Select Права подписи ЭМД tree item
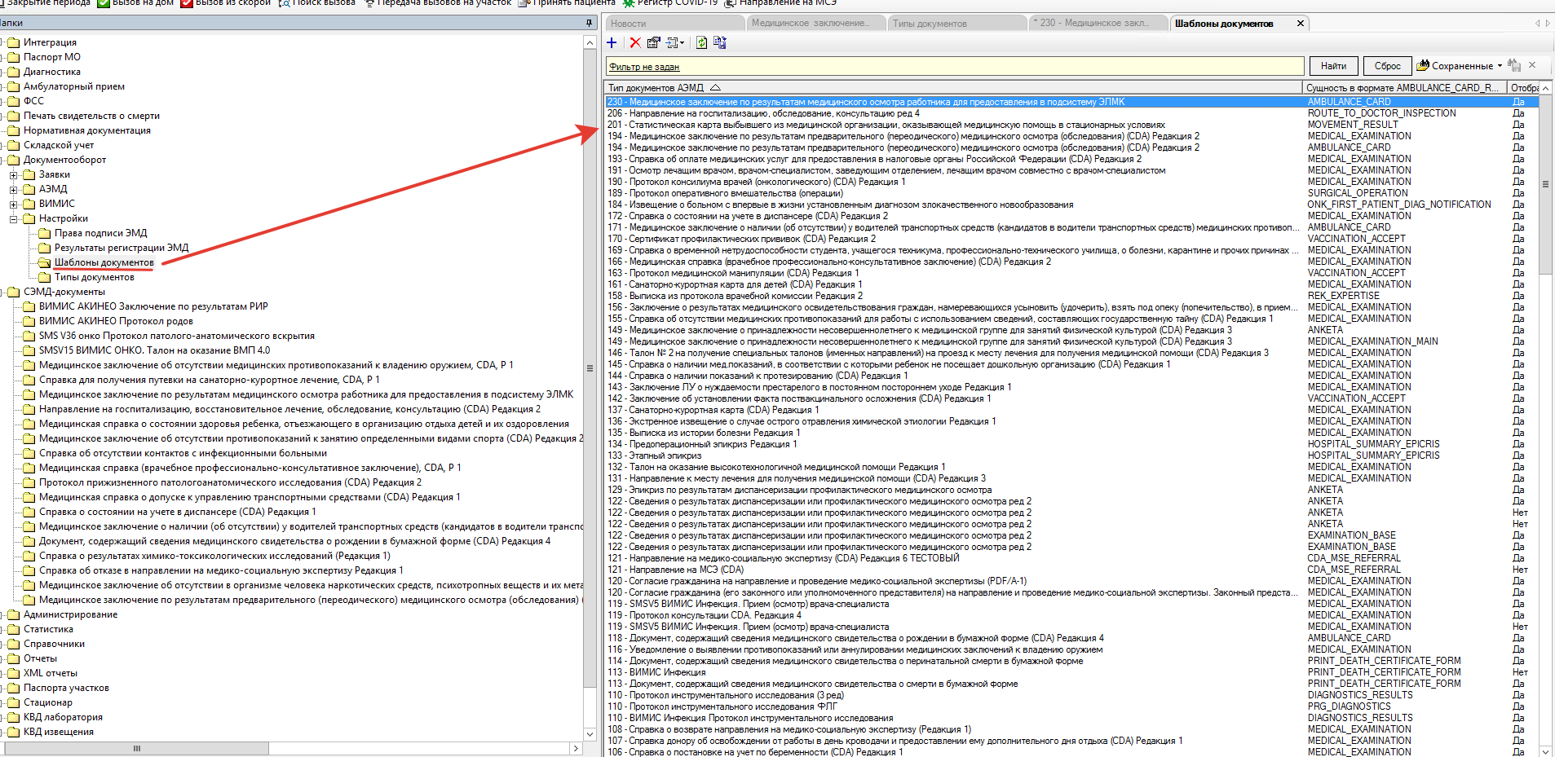The height and width of the screenshot is (757, 1555). 101,233
